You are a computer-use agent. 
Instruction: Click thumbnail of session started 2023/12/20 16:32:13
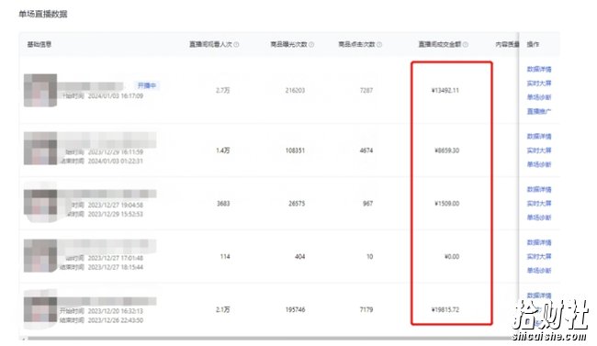tap(40, 309)
